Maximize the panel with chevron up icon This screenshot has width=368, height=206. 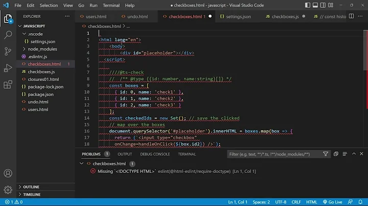click(354, 154)
